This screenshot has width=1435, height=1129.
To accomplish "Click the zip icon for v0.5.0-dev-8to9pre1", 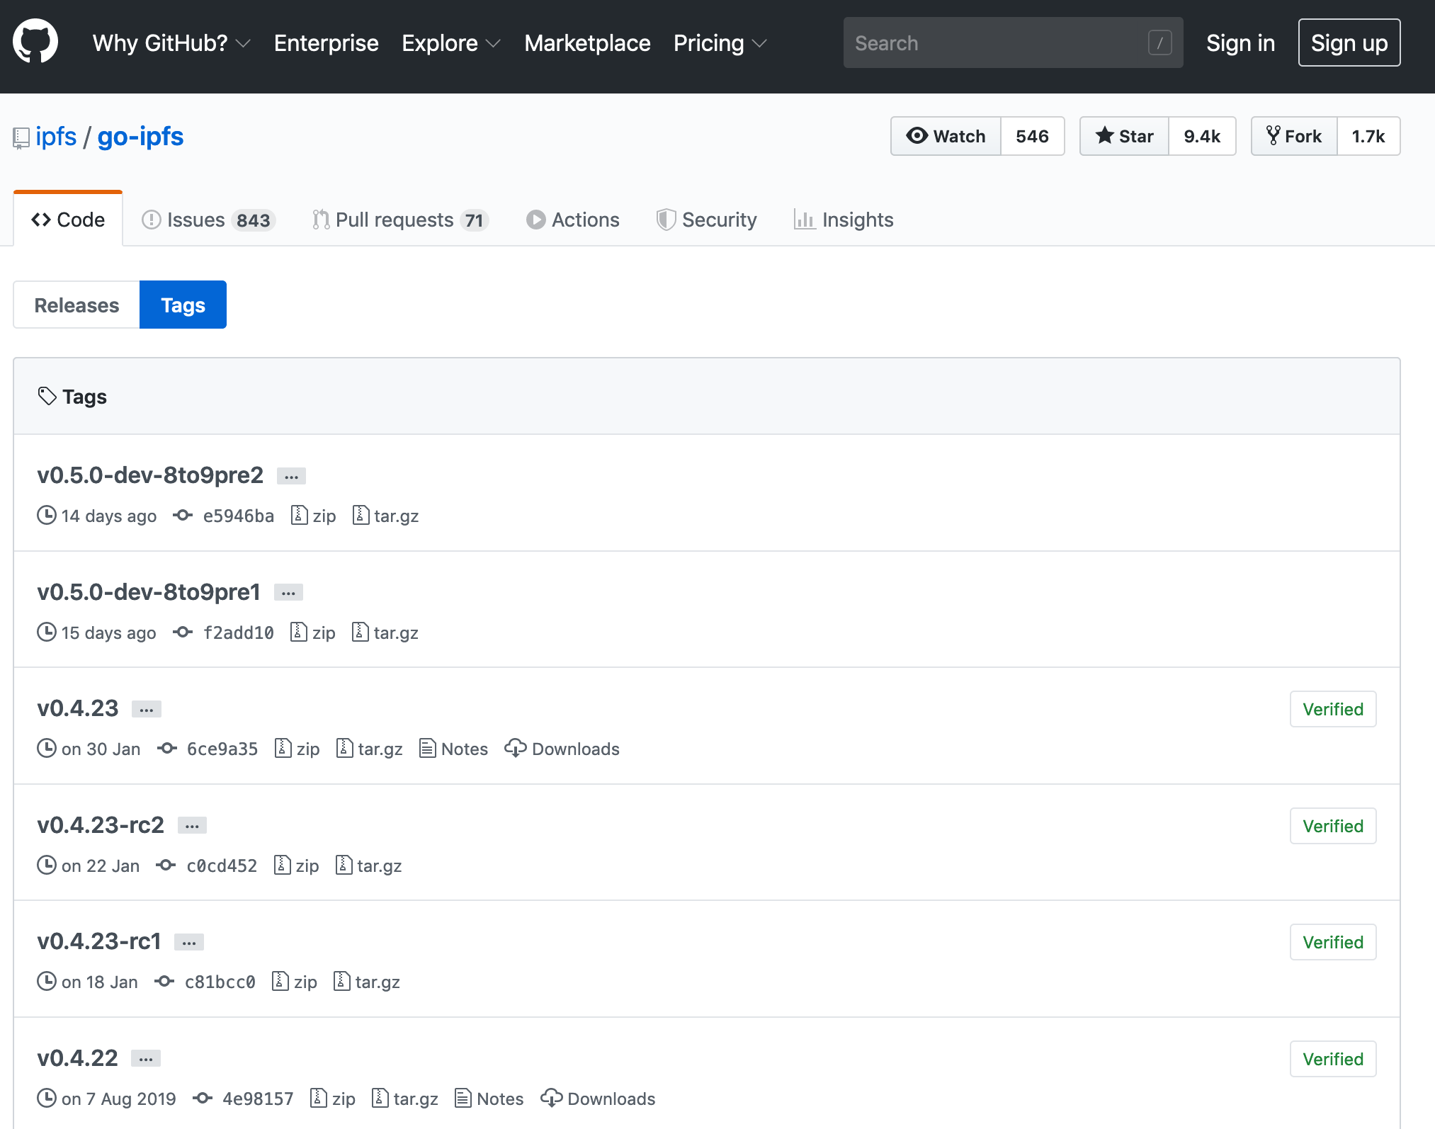I will click(x=299, y=631).
